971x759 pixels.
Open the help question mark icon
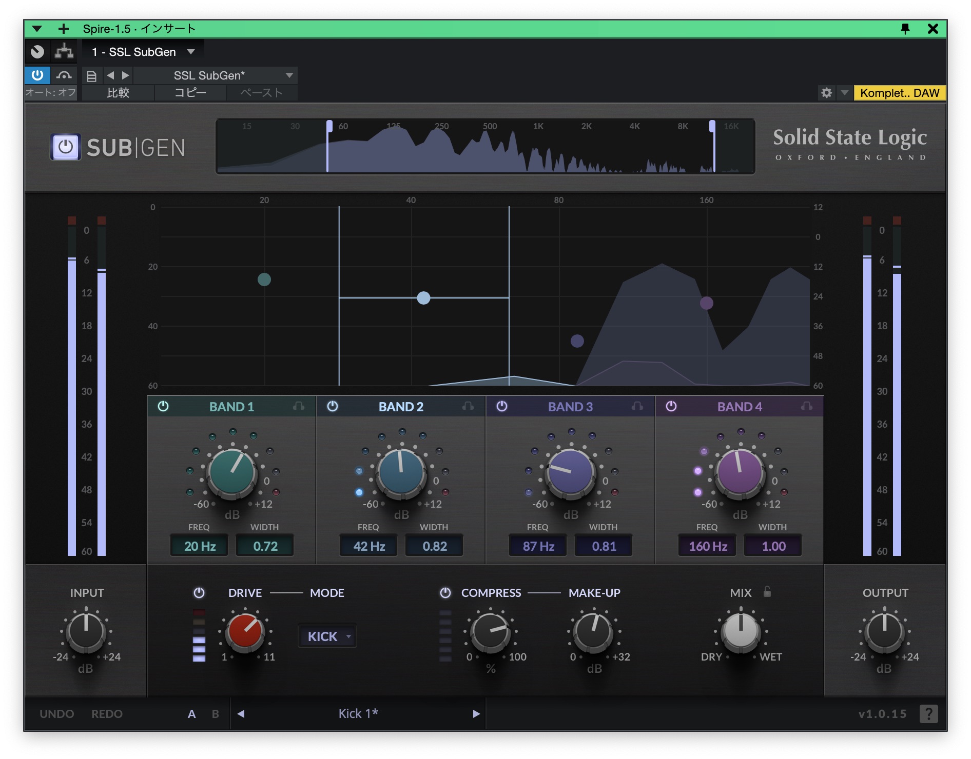pyautogui.click(x=928, y=713)
